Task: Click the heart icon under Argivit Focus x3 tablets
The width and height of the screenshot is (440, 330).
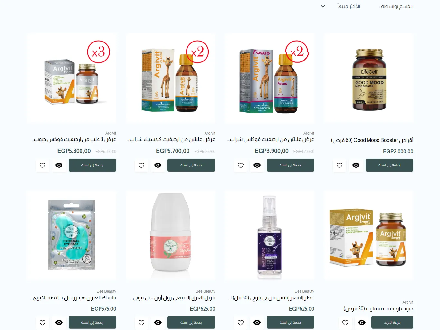Action: [43, 165]
